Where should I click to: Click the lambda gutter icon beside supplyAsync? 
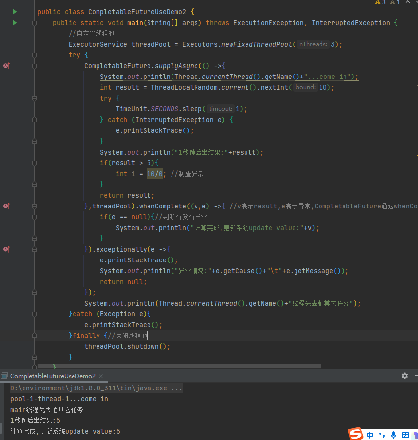tap(6, 65)
